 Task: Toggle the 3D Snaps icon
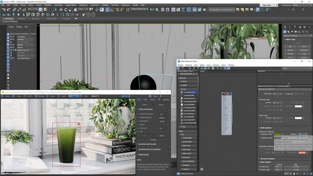[x=108, y=10]
